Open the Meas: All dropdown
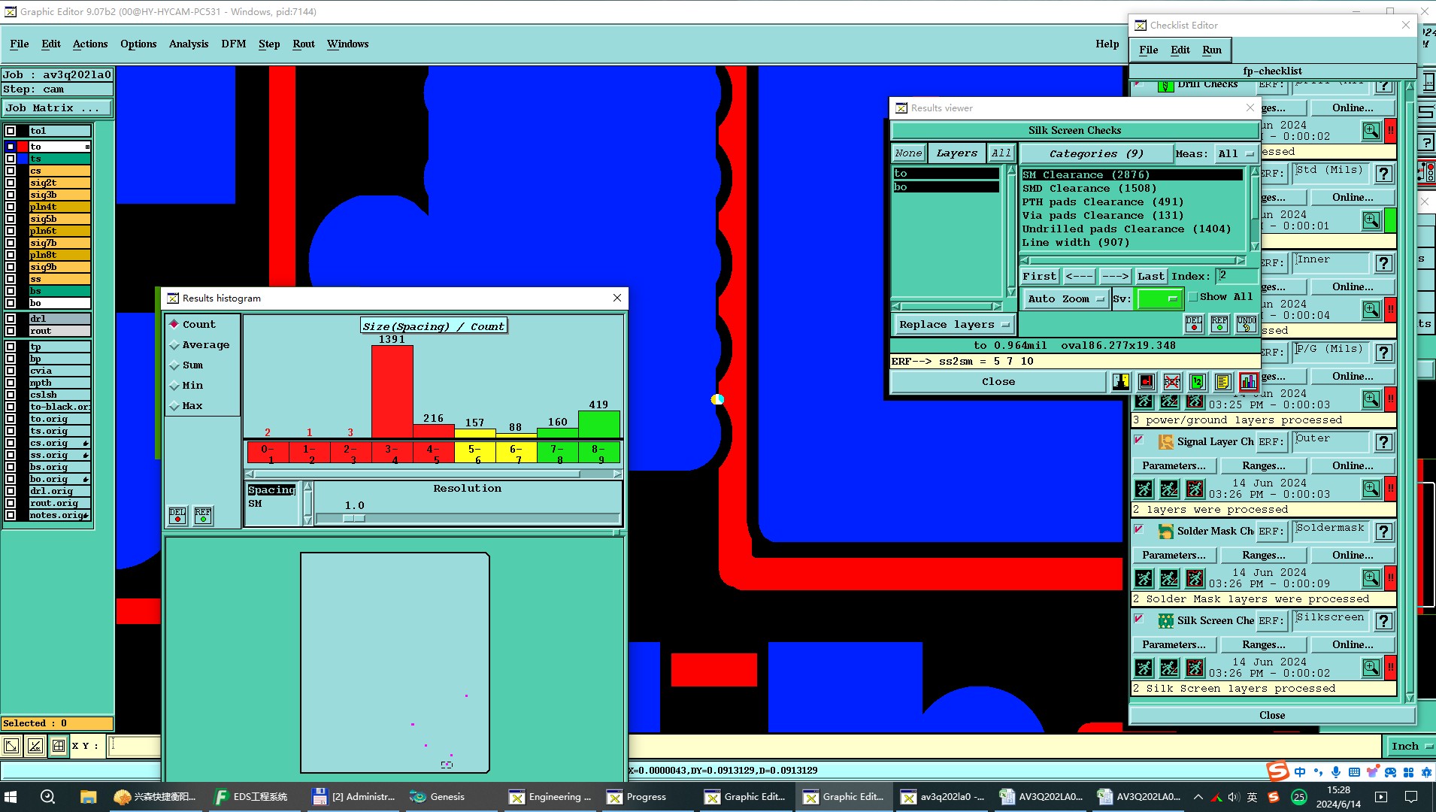Image resolution: width=1436 pixels, height=812 pixels. tap(1236, 153)
